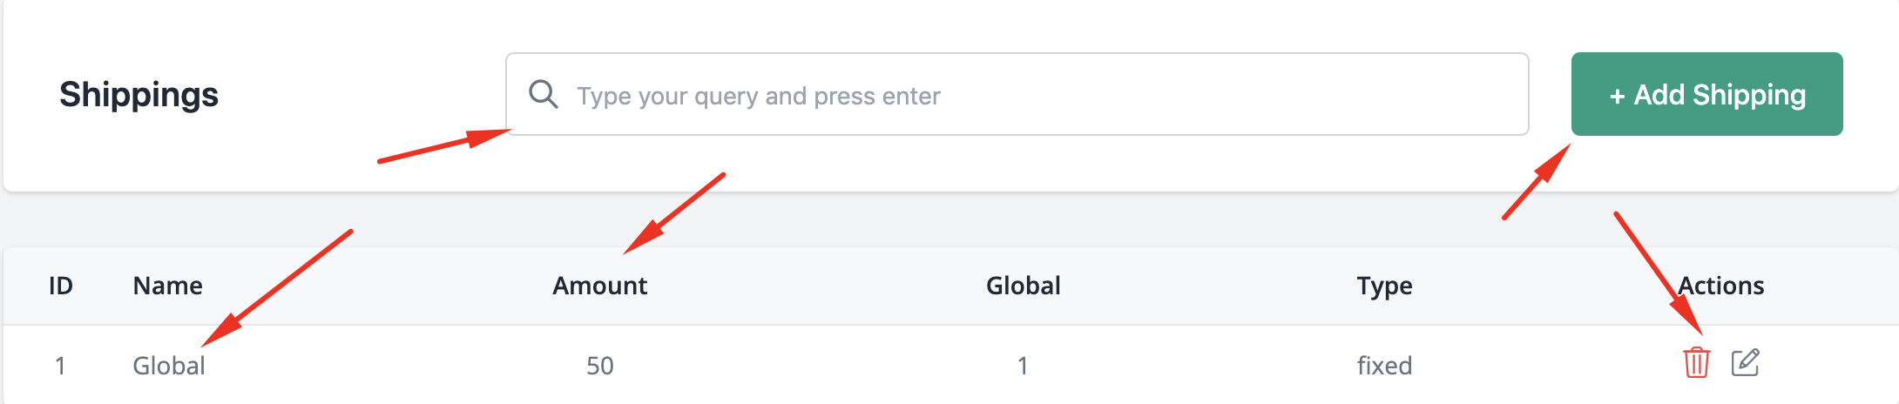The image size is (1899, 404).
Task: Delete the Global shipping with trash icon
Action: click(x=1696, y=362)
